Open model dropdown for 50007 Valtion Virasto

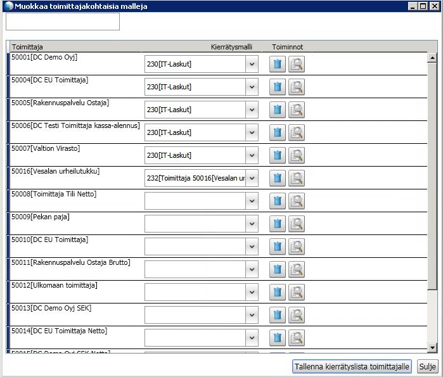click(252, 155)
